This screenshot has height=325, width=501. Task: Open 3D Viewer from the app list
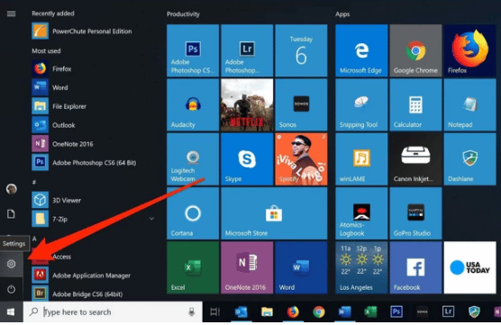click(x=56, y=200)
